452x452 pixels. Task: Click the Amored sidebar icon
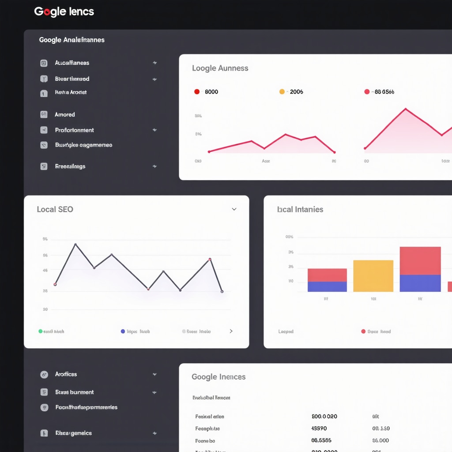click(x=44, y=114)
